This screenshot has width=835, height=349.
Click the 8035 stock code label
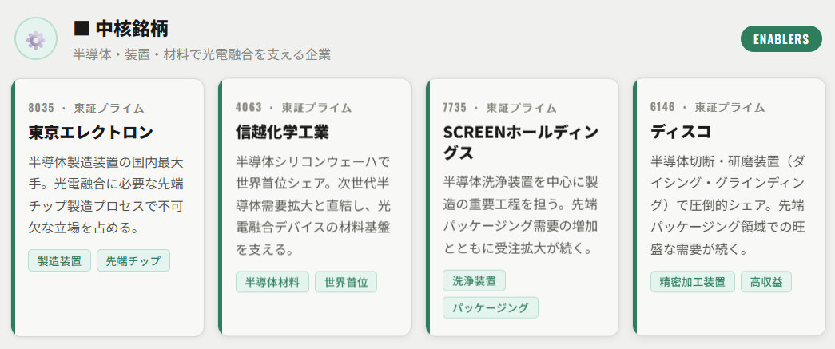coord(41,108)
